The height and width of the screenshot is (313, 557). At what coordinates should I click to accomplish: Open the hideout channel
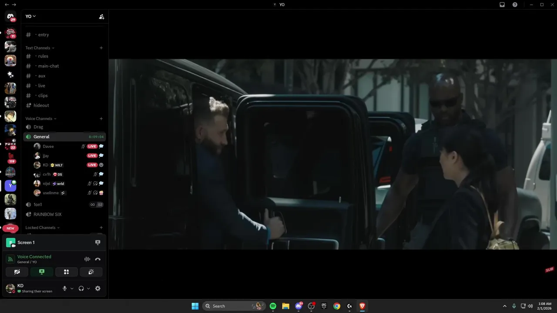[64, 105]
